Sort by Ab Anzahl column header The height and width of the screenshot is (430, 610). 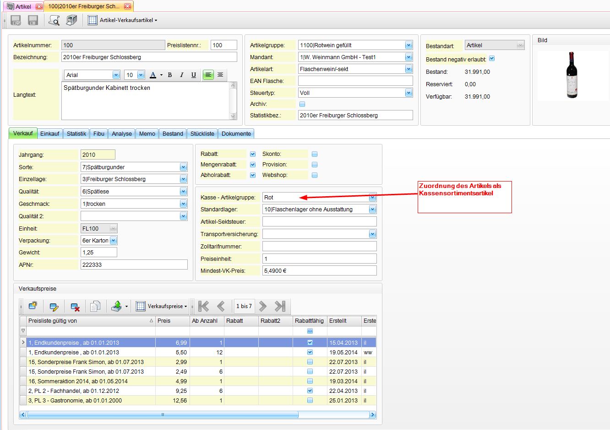[x=207, y=320]
